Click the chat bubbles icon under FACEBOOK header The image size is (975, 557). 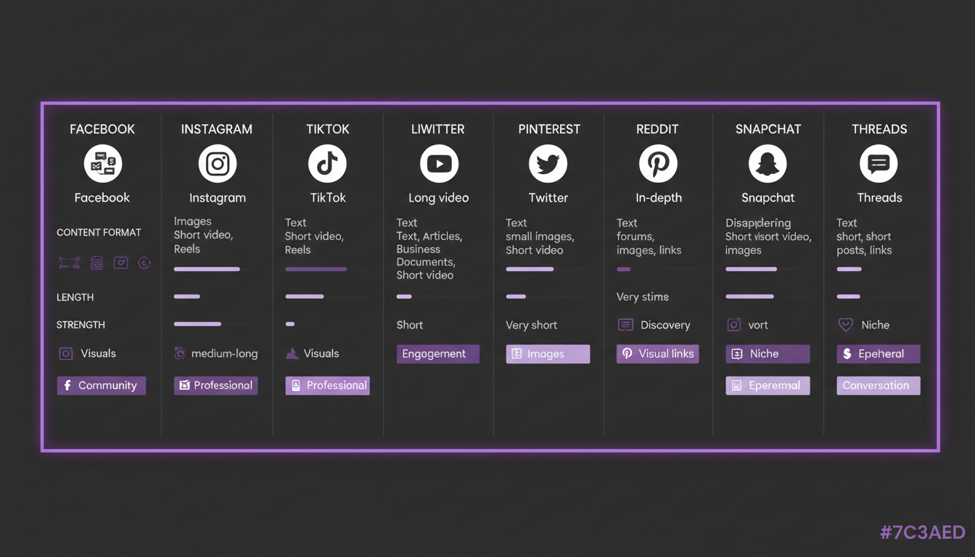(x=102, y=164)
